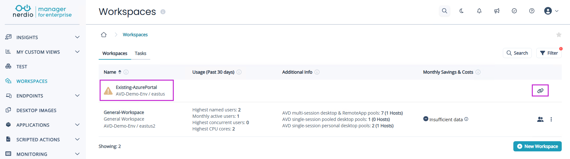This screenshot has width=570, height=159.
Task: Toggle sort order on Name column
Action: coord(120,72)
